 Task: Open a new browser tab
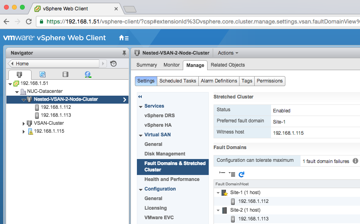130,9
